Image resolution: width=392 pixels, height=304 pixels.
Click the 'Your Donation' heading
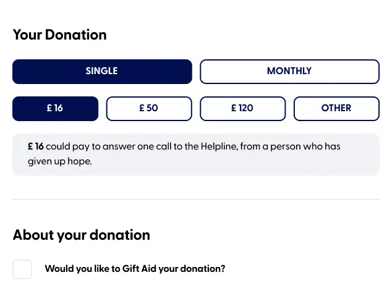point(59,35)
